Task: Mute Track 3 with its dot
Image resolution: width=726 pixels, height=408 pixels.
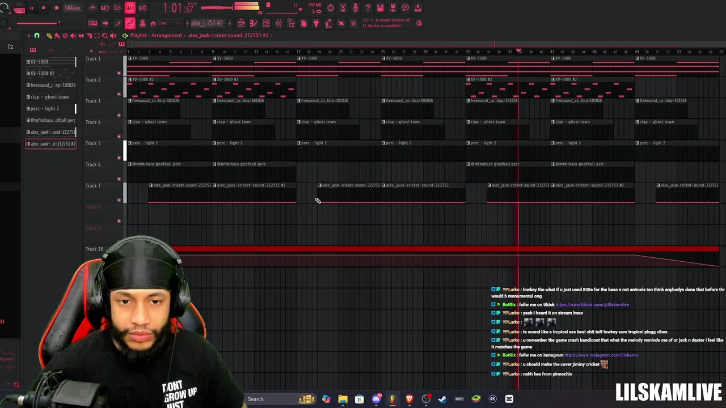Action: pos(119,115)
